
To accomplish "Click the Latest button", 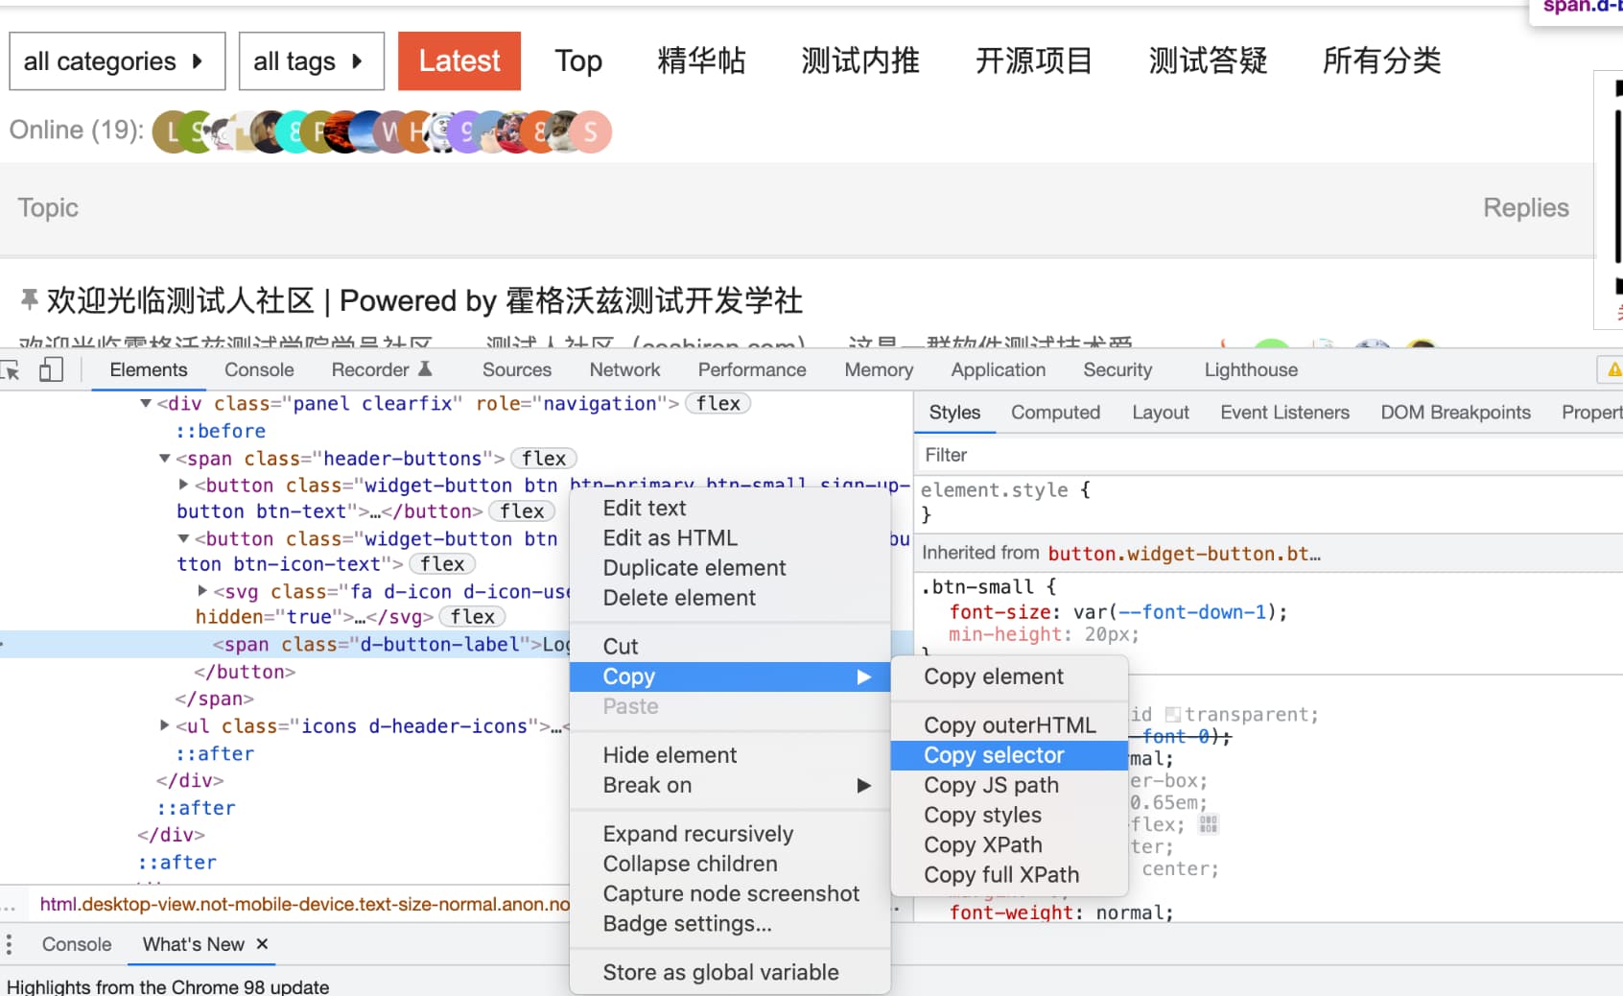I will (x=459, y=61).
